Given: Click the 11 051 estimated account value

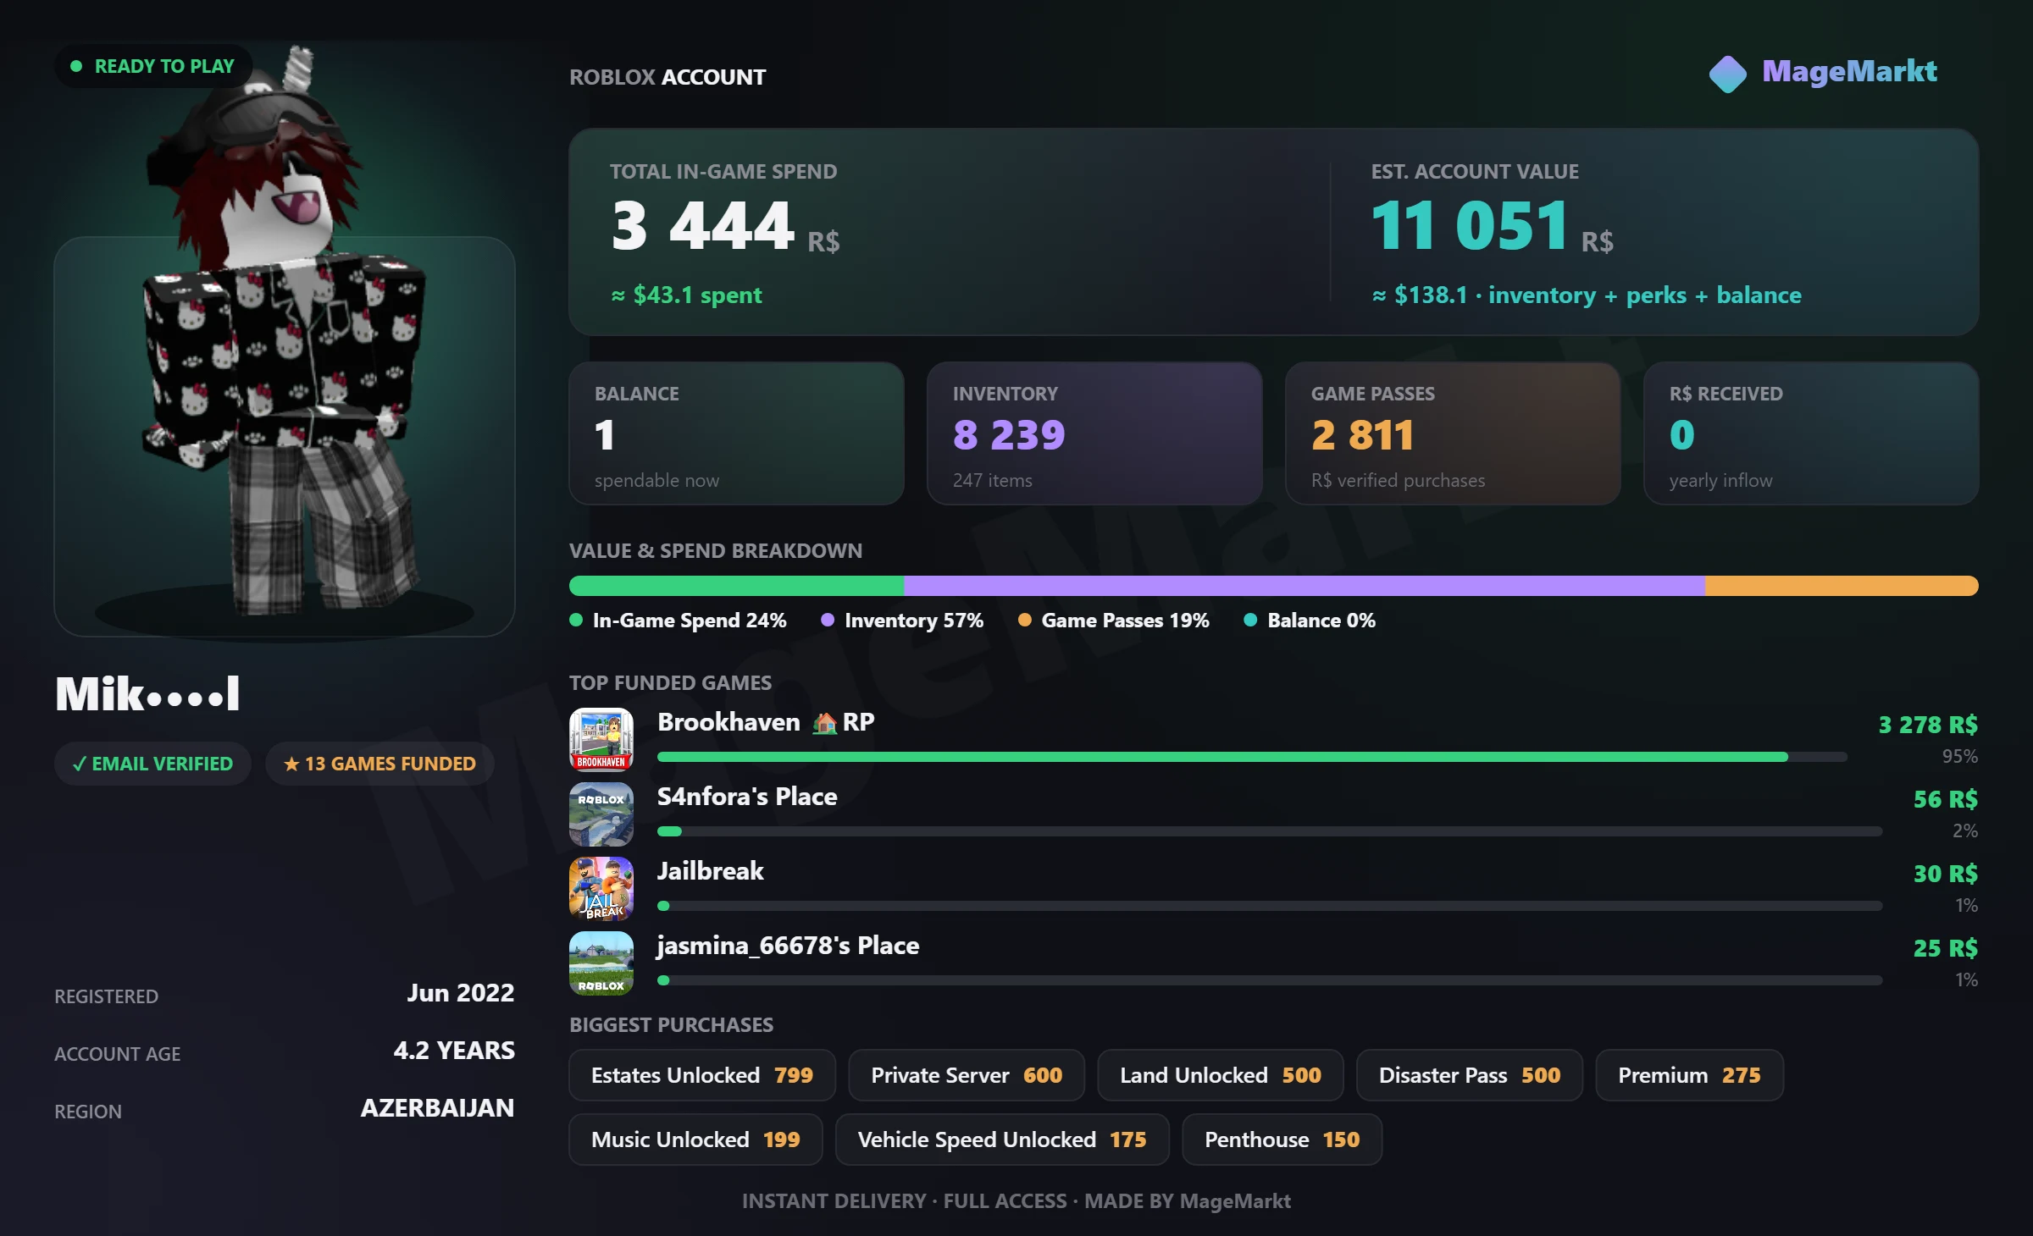Looking at the screenshot, I should 1470,225.
